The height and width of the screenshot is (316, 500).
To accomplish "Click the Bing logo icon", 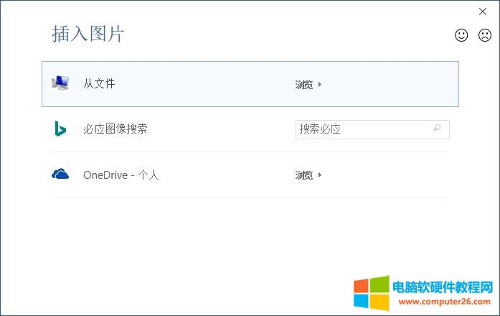I will [x=60, y=129].
